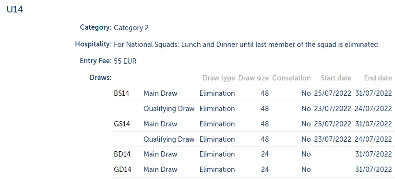Image resolution: width=395 pixels, height=180 pixels.
Task: Open the GD14 Main Draw entry
Action: point(160,169)
